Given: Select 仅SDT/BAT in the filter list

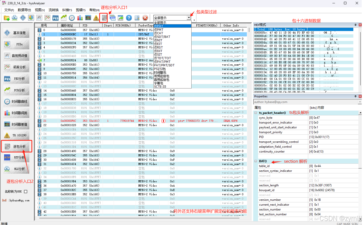Looking at the screenshot, I should point(172,37).
